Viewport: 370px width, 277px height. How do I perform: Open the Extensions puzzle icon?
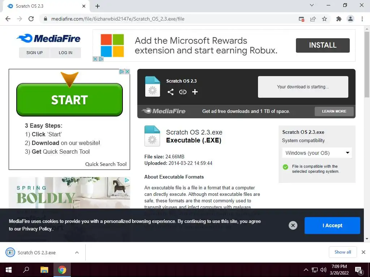tap(339, 19)
